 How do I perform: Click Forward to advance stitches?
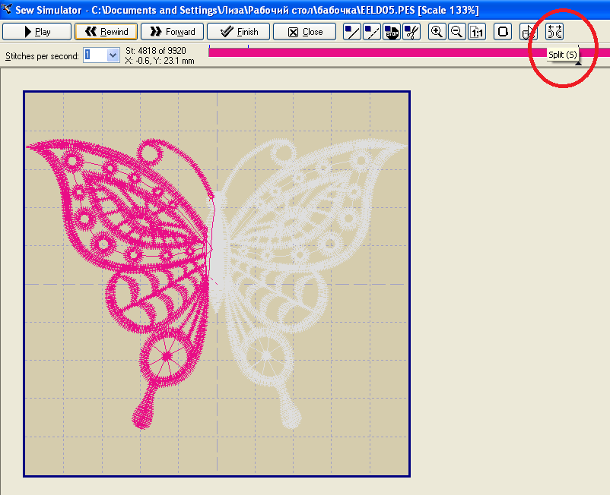[x=172, y=32]
